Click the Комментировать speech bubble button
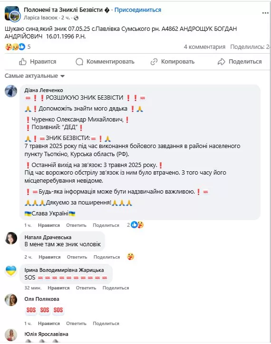The width and height of the screenshot is (271, 344). 105,62
